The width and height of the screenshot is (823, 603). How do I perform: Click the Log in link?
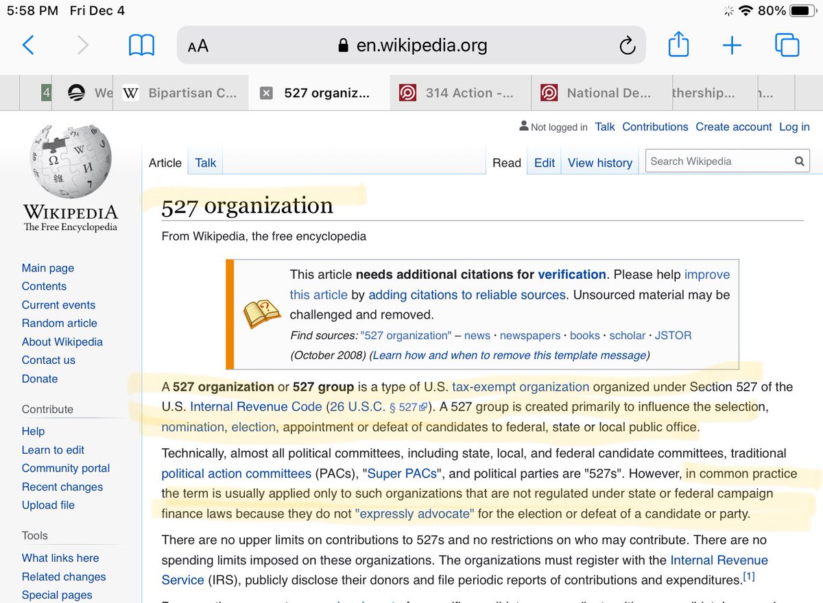pyautogui.click(x=794, y=126)
